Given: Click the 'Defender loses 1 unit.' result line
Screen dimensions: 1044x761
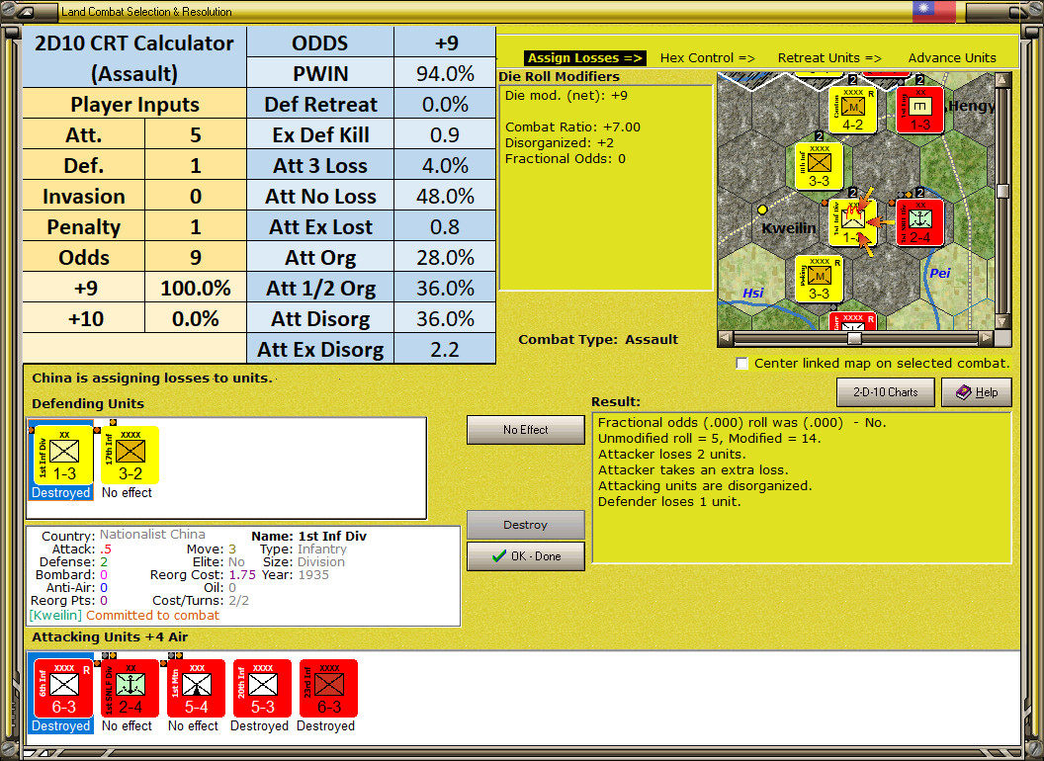Looking at the screenshot, I should point(669,501).
